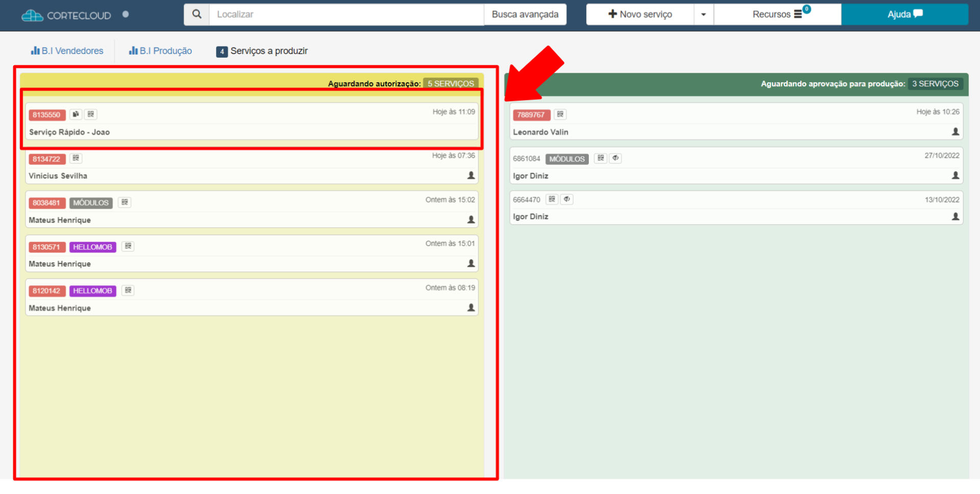Click the user icon on service 8130571 card
Viewport: 980px width, 494px height.
[x=471, y=263]
